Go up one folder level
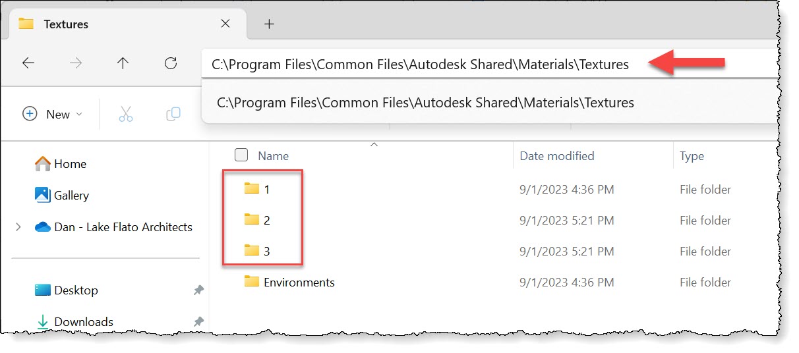The width and height of the screenshot is (799, 353). 123,63
